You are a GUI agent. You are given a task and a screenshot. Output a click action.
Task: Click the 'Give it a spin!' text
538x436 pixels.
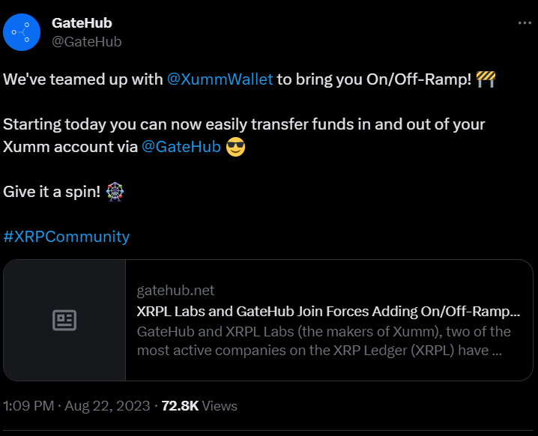point(52,192)
